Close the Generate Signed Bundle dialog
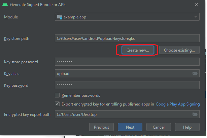 point(197,4)
